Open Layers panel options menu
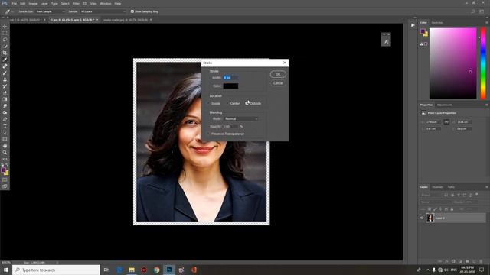The width and height of the screenshot is (490, 275). pyautogui.click(x=487, y=187)
